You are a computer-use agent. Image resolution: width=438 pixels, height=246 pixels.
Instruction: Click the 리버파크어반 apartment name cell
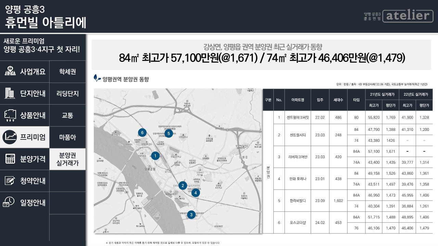pyautogui.click(x=298, y=157)
